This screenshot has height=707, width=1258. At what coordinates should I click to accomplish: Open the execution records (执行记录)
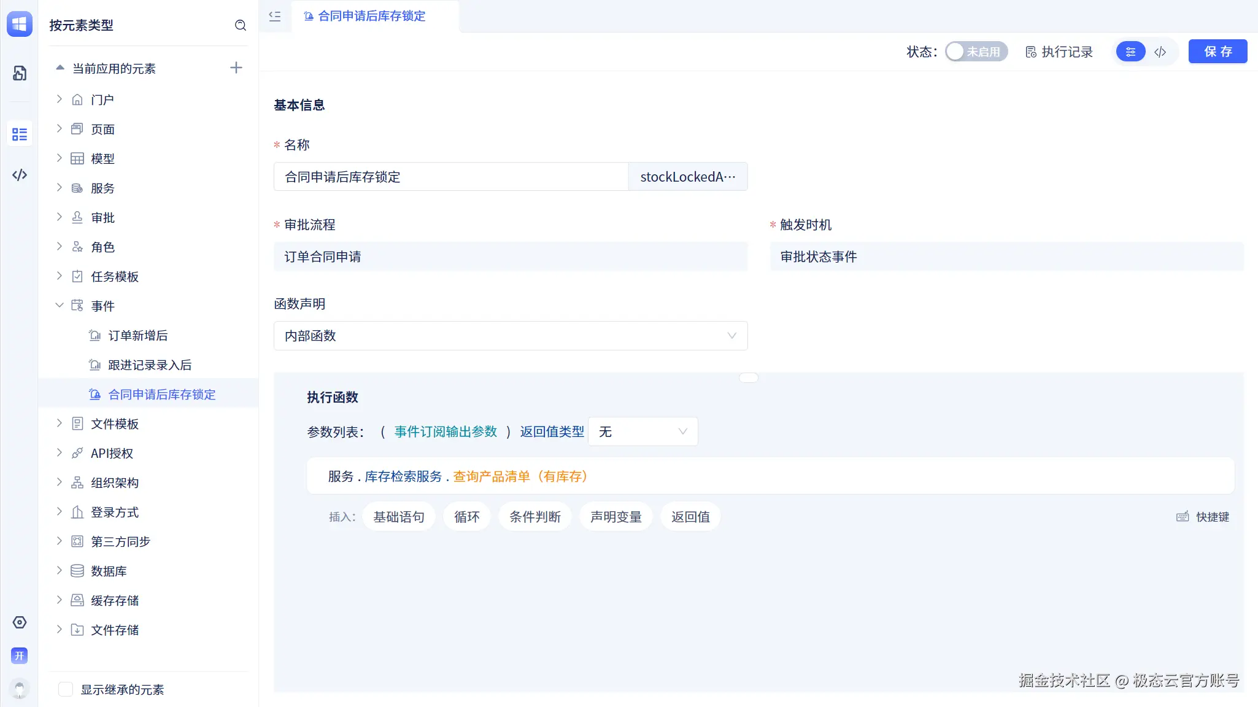pyautogui.click(x=1059, y=52)
